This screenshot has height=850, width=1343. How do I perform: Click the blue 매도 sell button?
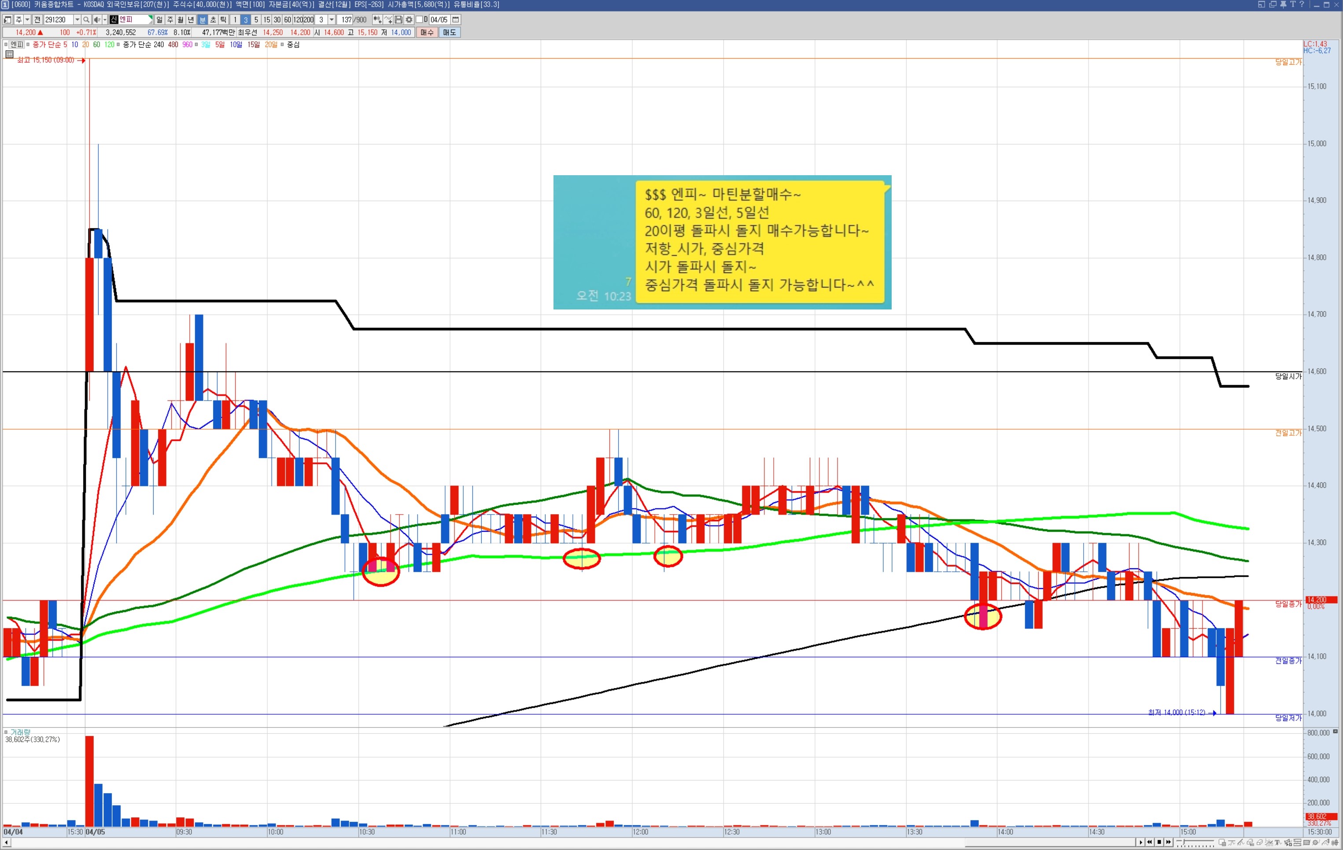[449, 32]
